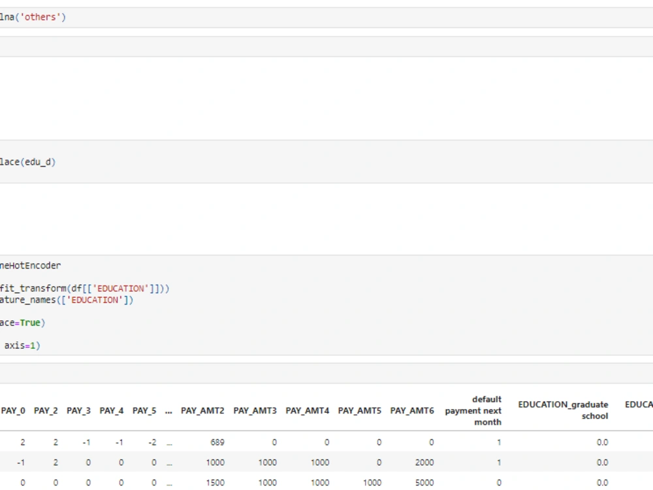
Task: Click the 1500 value under PAY_AMT2
Action: click(x=215, y=483)
